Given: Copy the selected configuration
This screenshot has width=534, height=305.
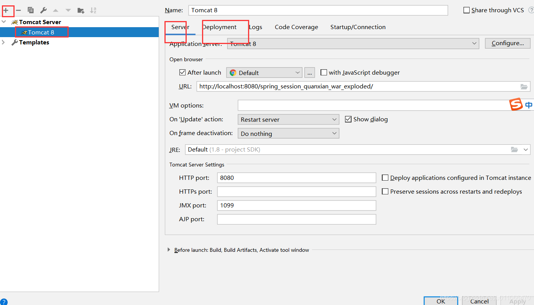Looking at the screenshot, I should tap(31, 11).
